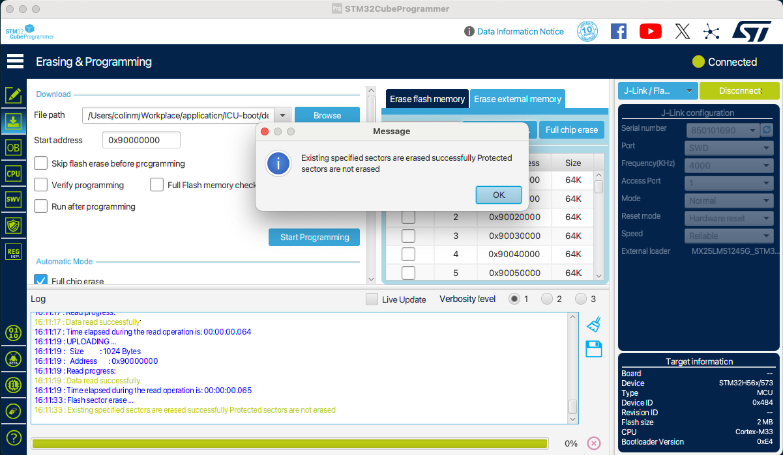Open the J-Link / Flasher probe dropdown

tap(658, 91)
